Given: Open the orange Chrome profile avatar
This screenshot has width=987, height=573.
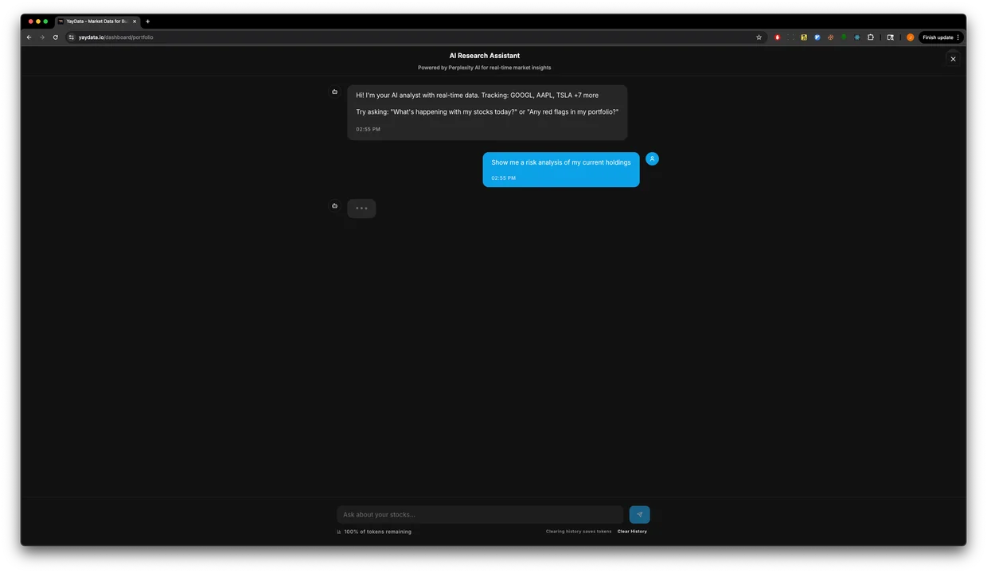Looking at the screenshot, I should coord(910,37).
